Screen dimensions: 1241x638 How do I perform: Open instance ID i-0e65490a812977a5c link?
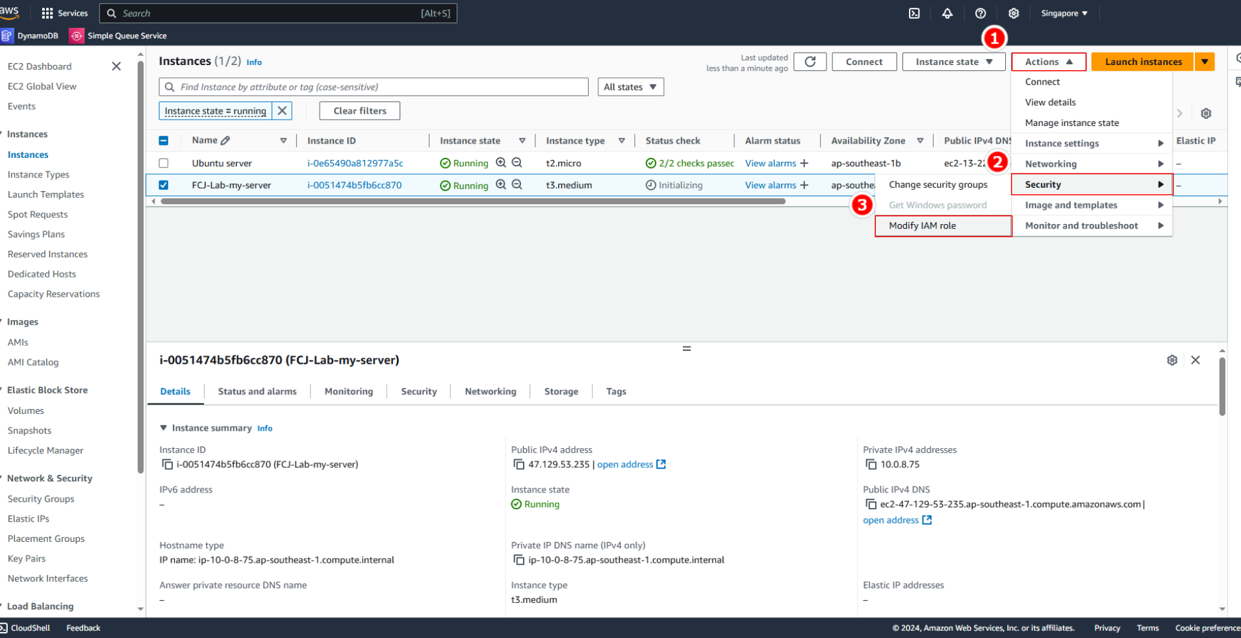[x=355, y=163]
